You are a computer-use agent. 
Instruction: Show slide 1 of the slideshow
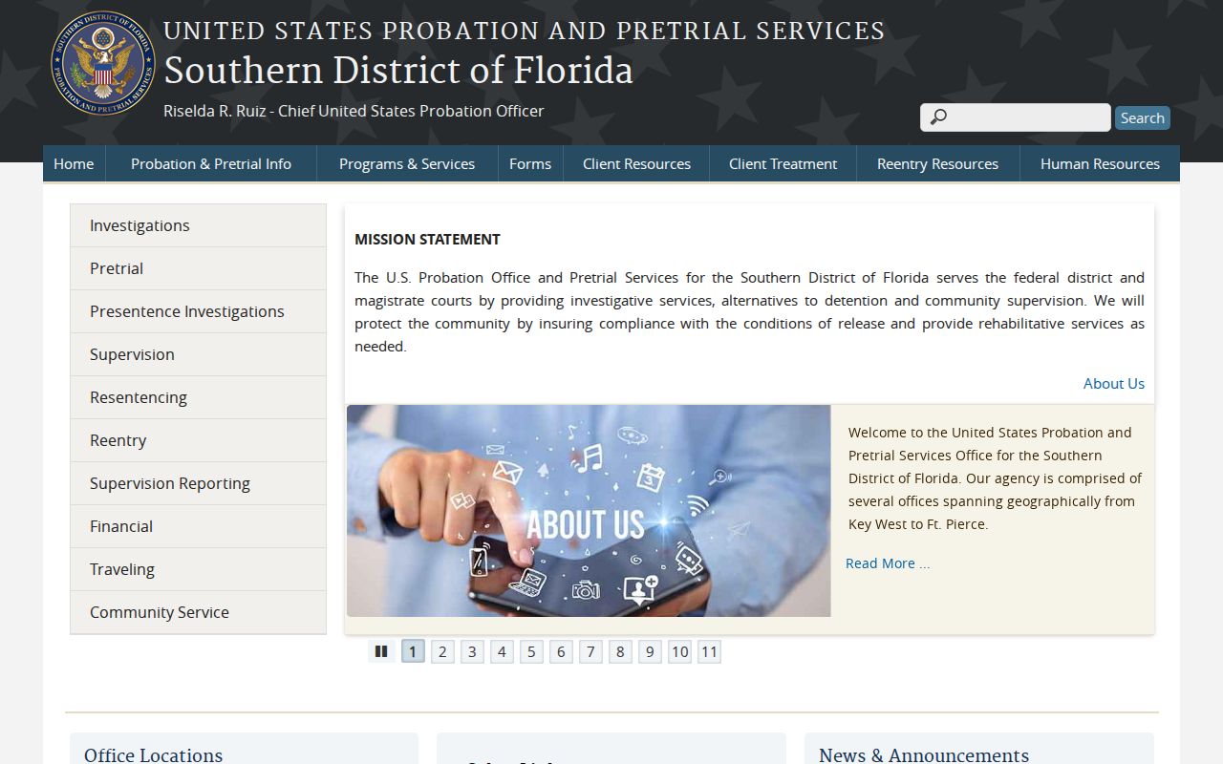[413, 651]
